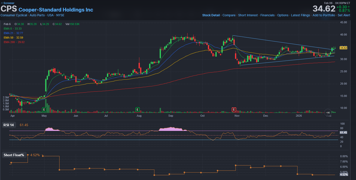356x180 pixels.
Task: Select the Stock Detail tab
Action: pos(211,15)
